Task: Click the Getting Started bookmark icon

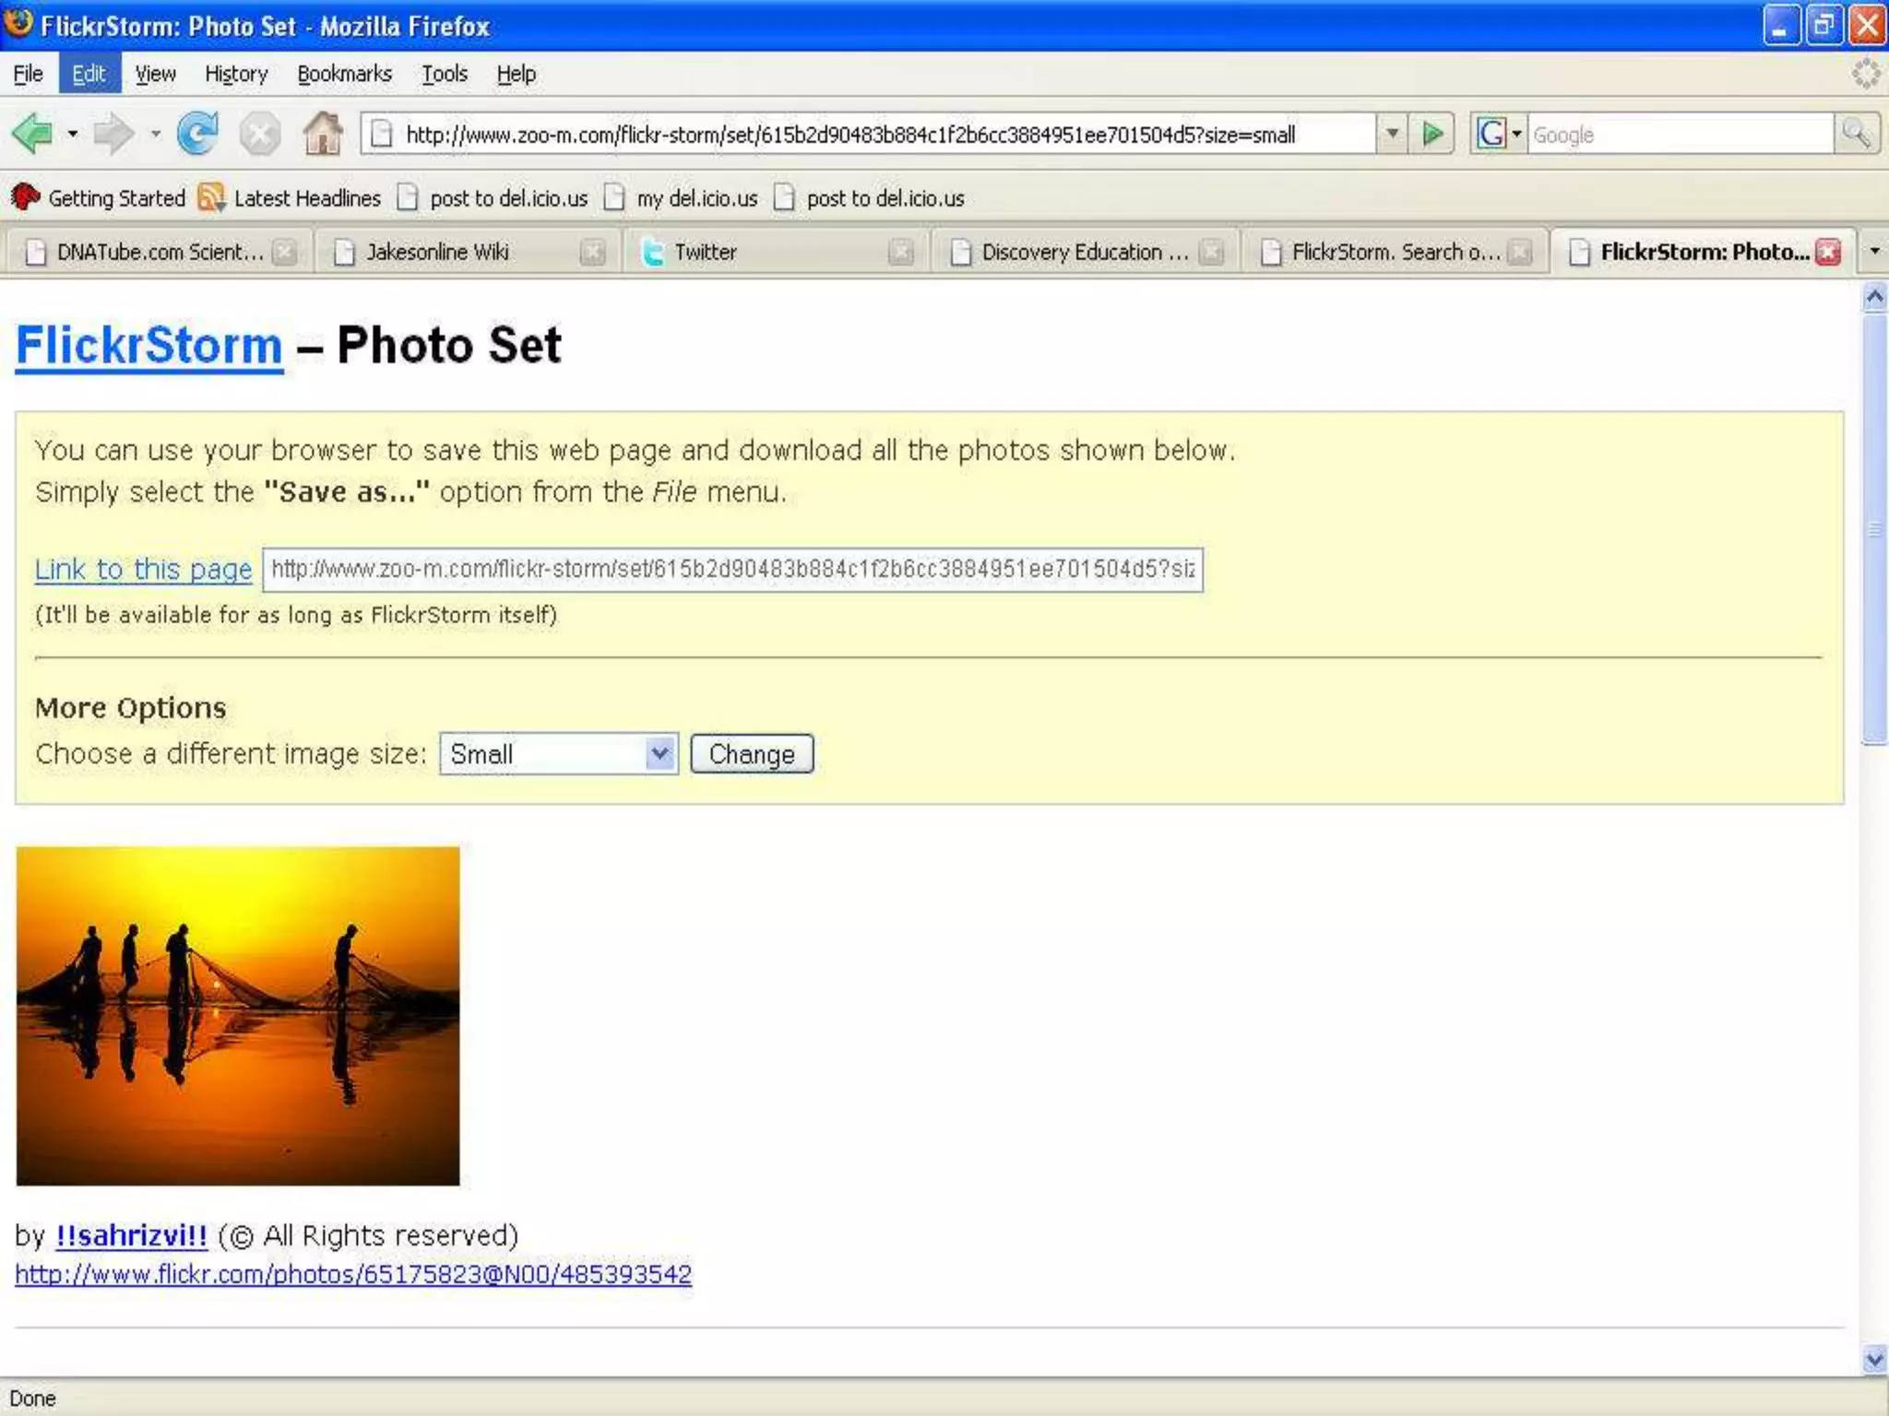Action: [x=25, y=197]
